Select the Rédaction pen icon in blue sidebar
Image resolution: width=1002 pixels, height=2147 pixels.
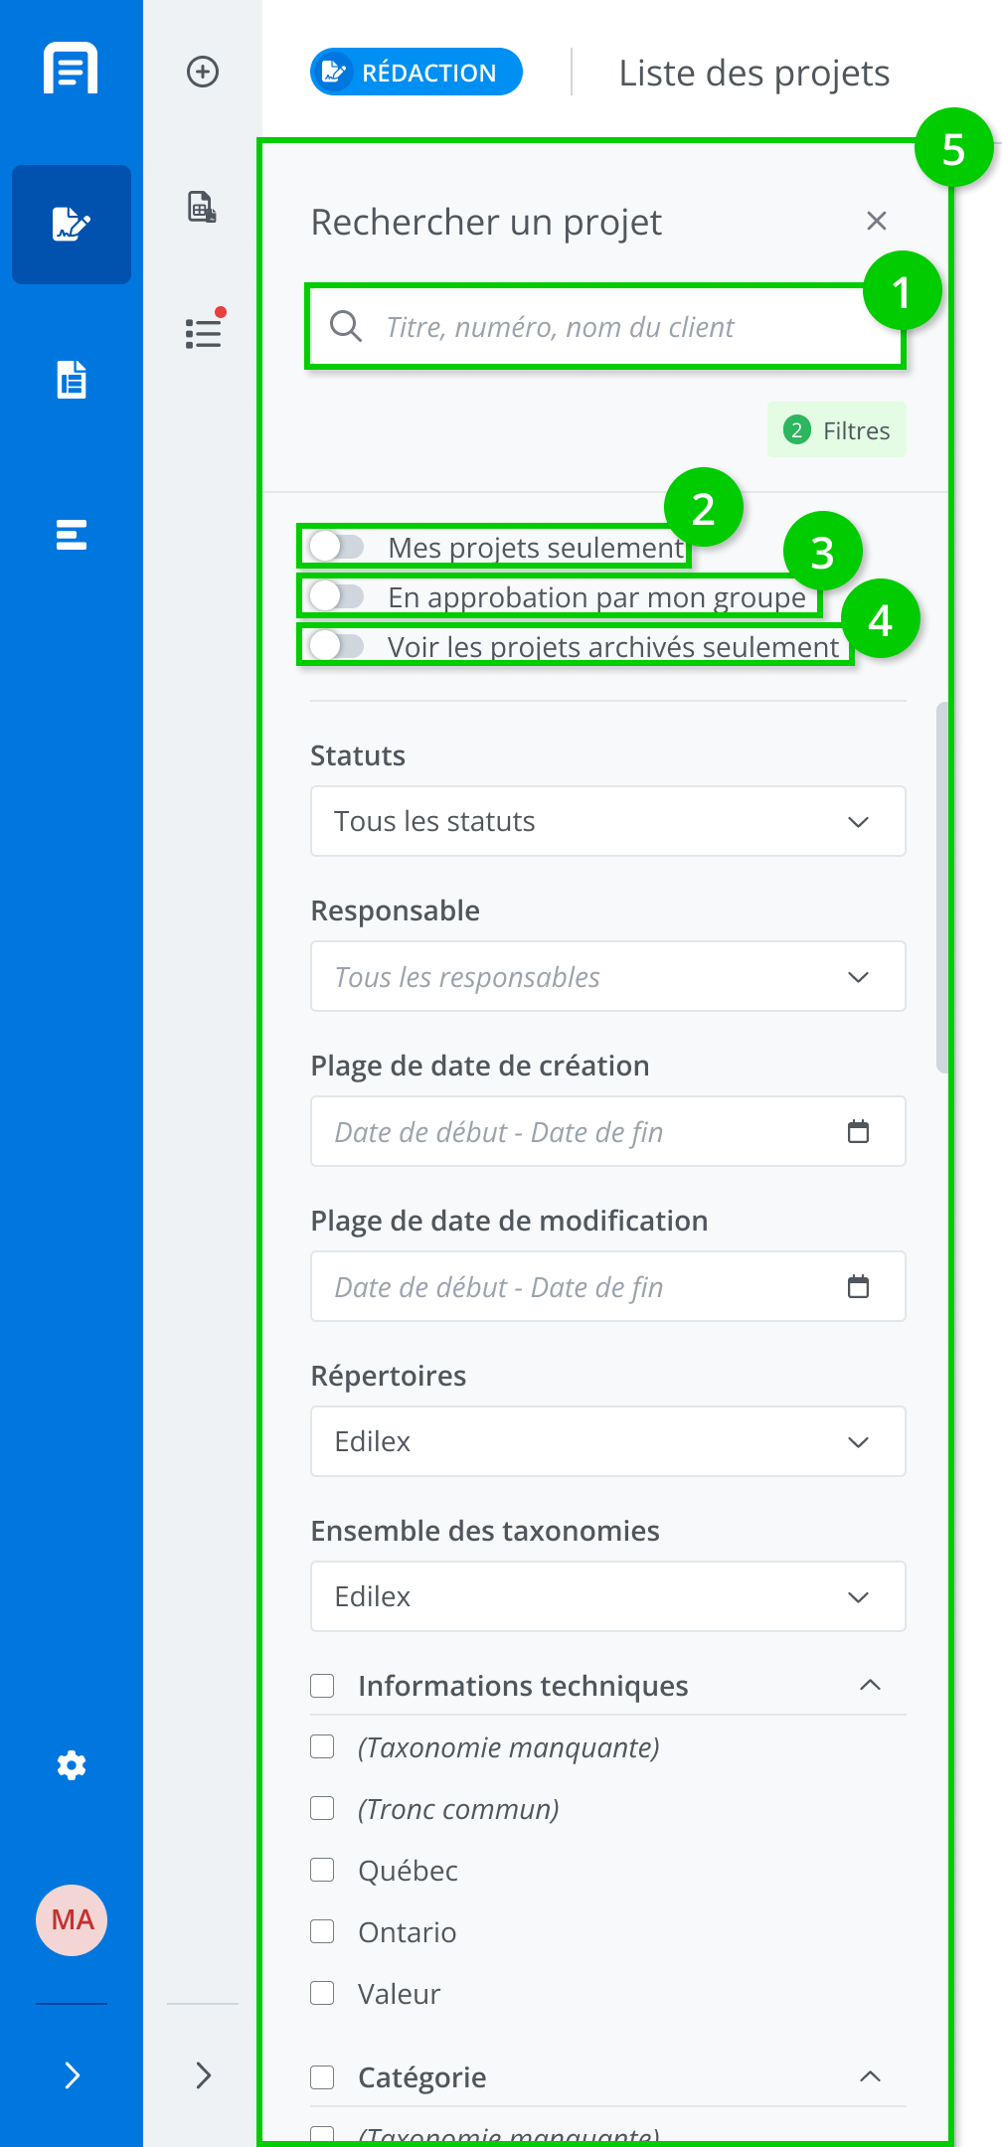(x=72, y=225)
